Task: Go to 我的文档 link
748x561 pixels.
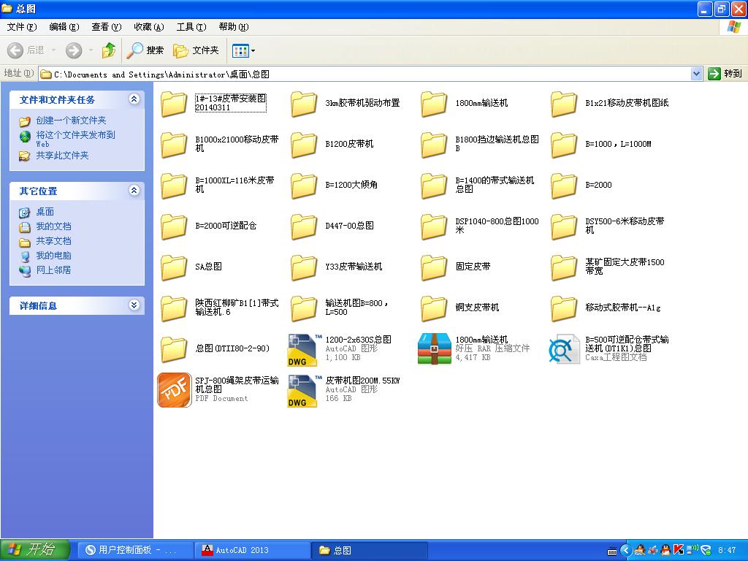Action: (53, 226)
